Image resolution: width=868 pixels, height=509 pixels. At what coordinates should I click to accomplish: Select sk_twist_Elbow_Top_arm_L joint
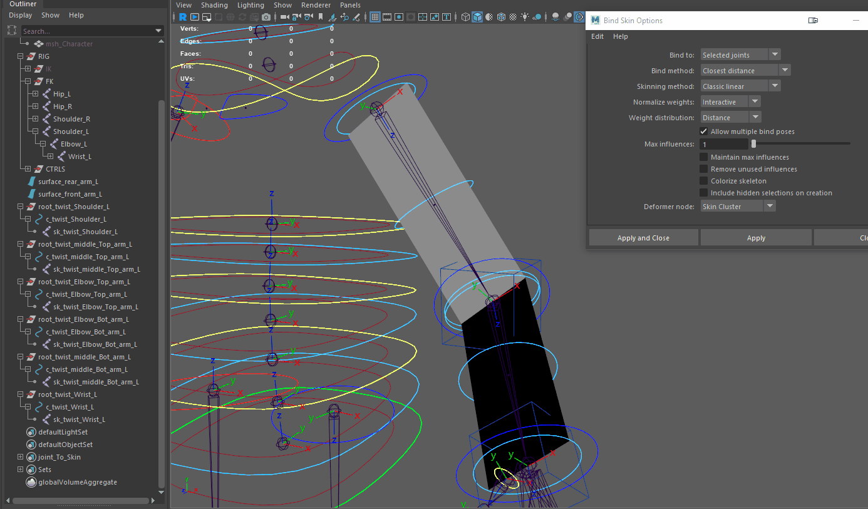tap(96, 307)
